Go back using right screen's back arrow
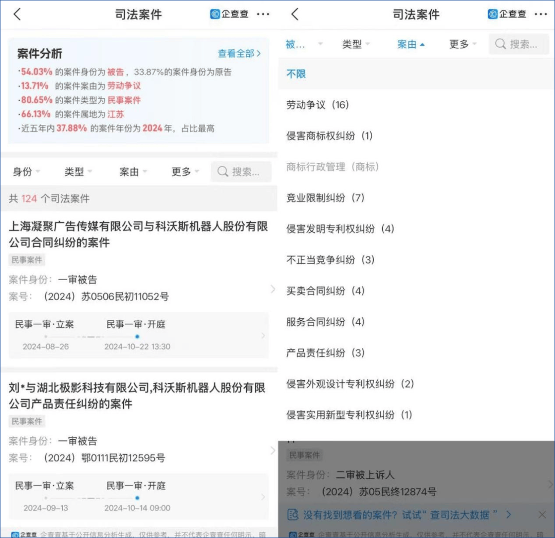Image resolution: width=555 pixels, height=538 pixels. click(295, 14)
